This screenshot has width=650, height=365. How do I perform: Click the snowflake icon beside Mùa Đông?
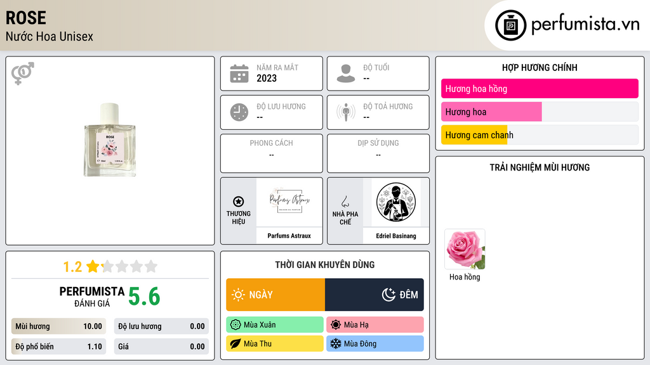pos(336,343)
